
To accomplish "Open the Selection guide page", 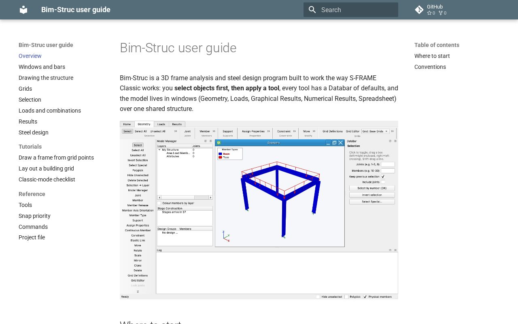I will [30, 100].
